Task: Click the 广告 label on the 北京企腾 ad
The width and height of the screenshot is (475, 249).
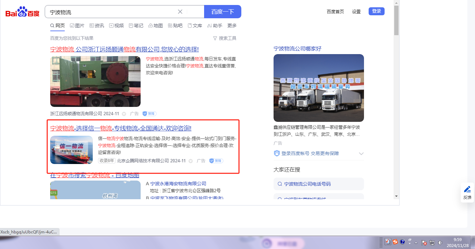Action: pyautogui.click(x=201, y=161)
